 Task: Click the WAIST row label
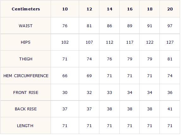(x=26, y=26)
